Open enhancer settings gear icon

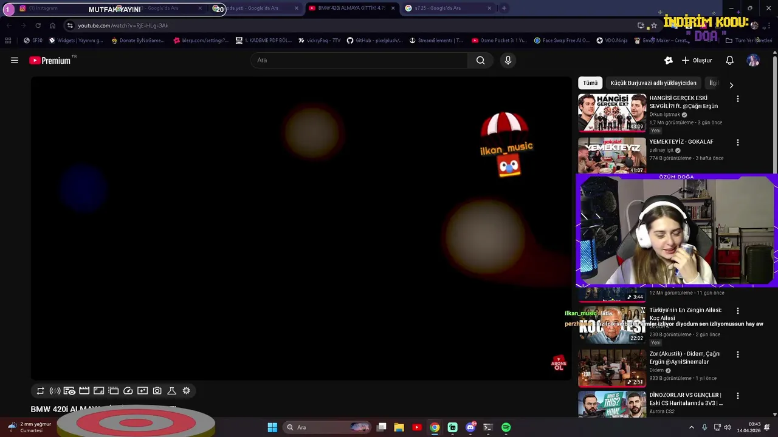click(186, 391)
